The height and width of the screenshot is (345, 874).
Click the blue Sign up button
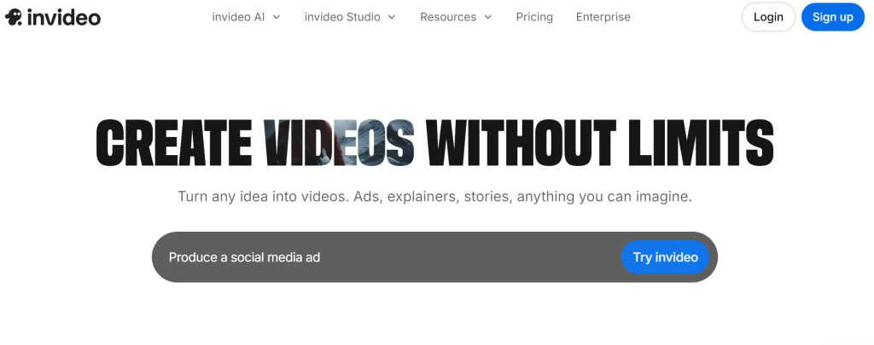pos(833,17)
